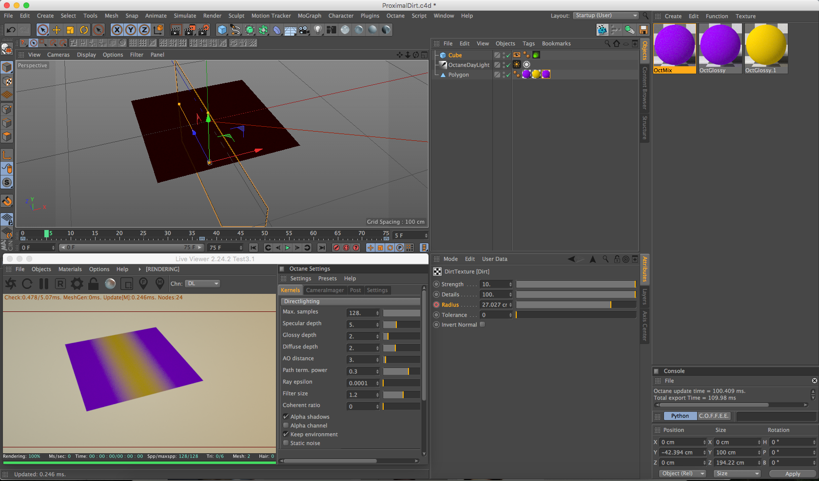Screen dimensions: 819x481
Task: Click the Live Viewer lock resolution icon
Action: coord(94,284)
